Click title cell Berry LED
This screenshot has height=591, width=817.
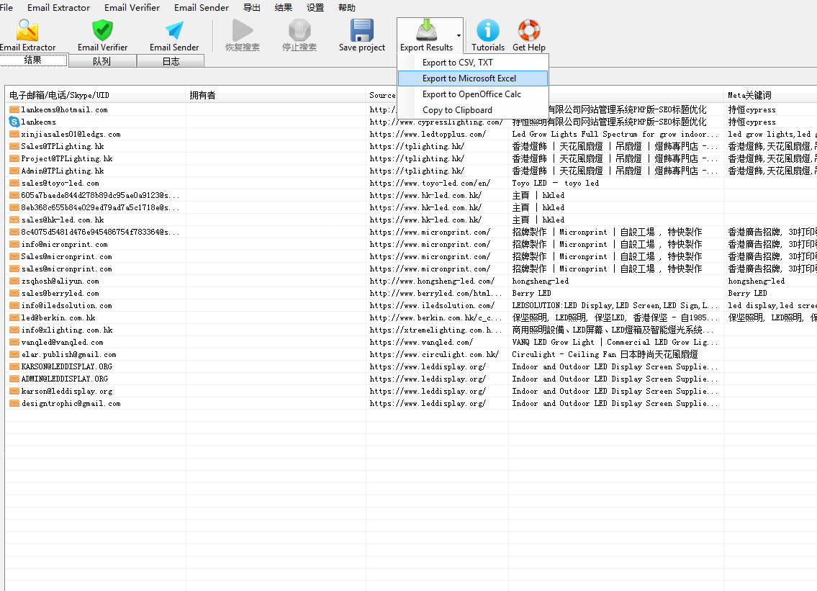pos(531,294)
